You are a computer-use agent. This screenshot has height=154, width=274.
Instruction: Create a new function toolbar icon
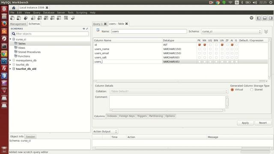[59, 18]
